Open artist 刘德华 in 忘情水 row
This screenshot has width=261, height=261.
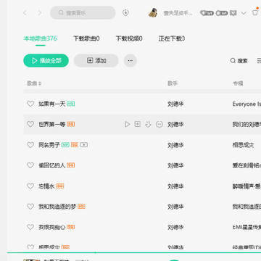(175, 186)
